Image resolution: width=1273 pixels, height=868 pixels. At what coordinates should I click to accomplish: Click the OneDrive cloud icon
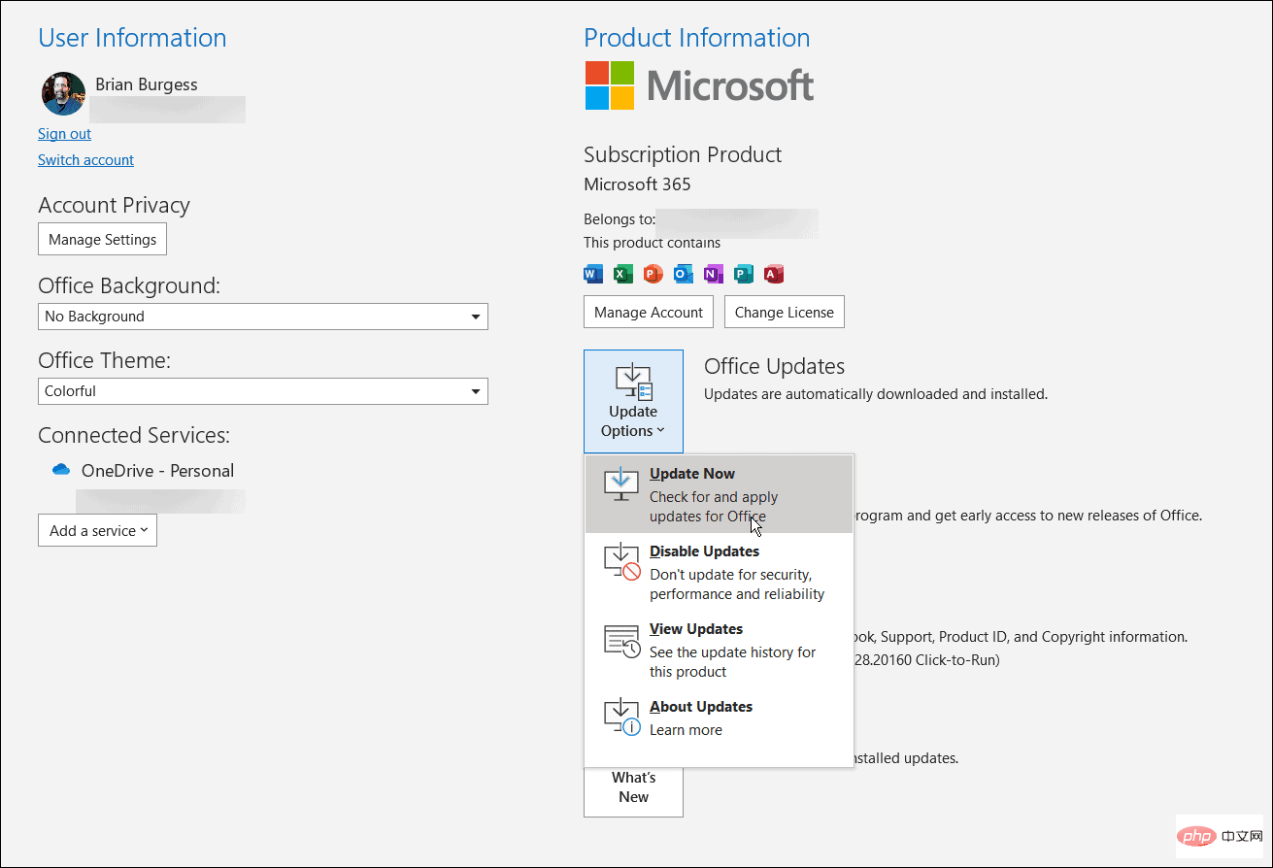tap(61, 470)
